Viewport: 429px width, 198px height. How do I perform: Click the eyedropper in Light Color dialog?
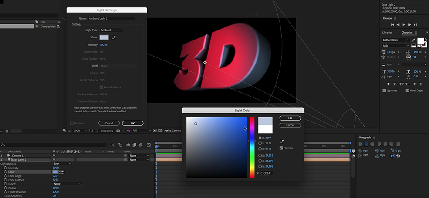pyautogui.click(x=282, y=141)
